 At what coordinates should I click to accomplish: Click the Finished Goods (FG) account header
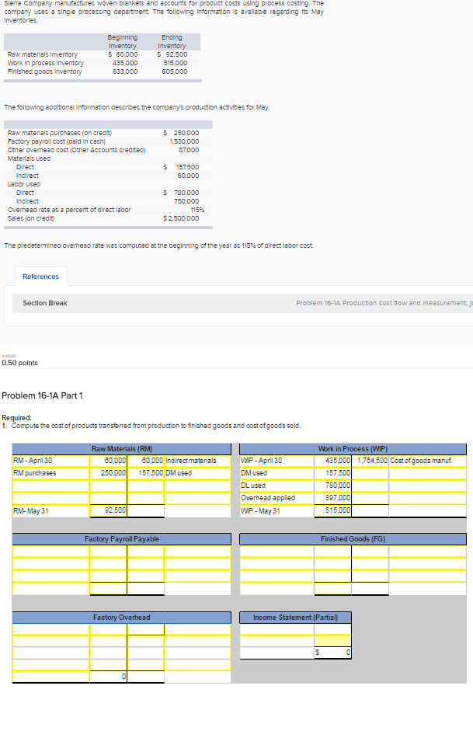353,538
